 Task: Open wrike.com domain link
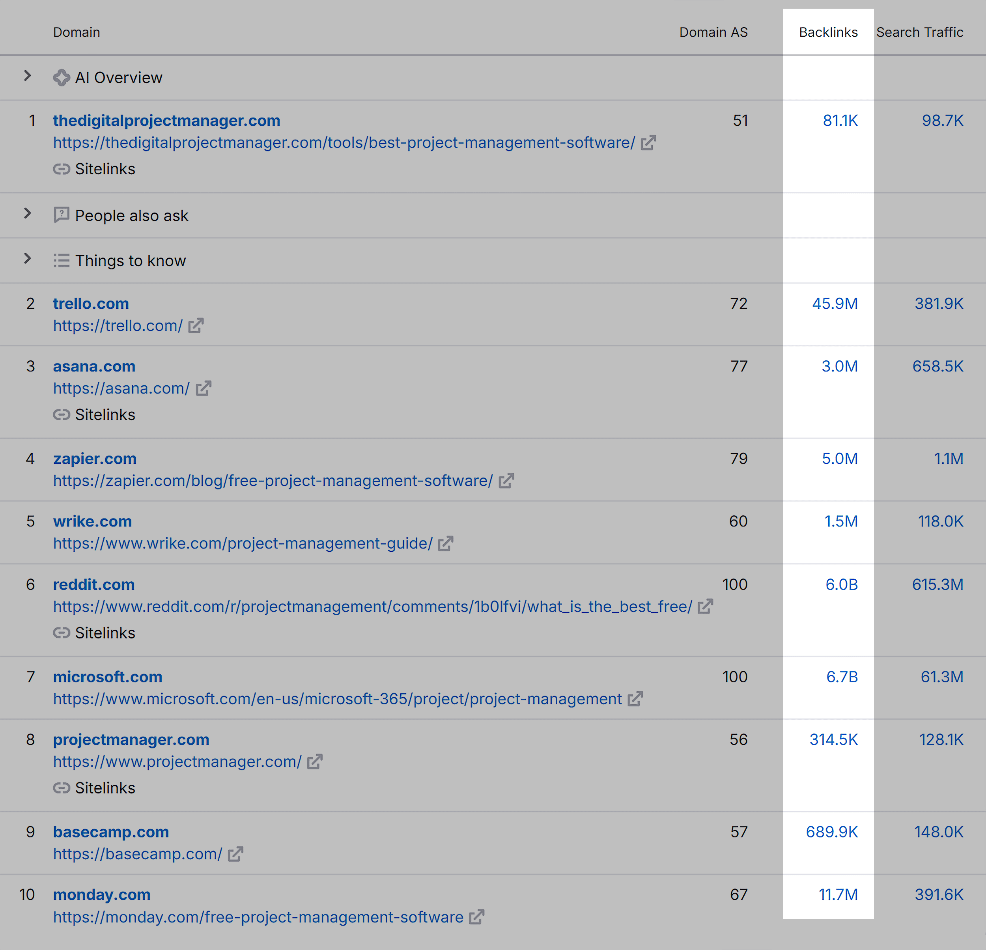pos(93,521)
